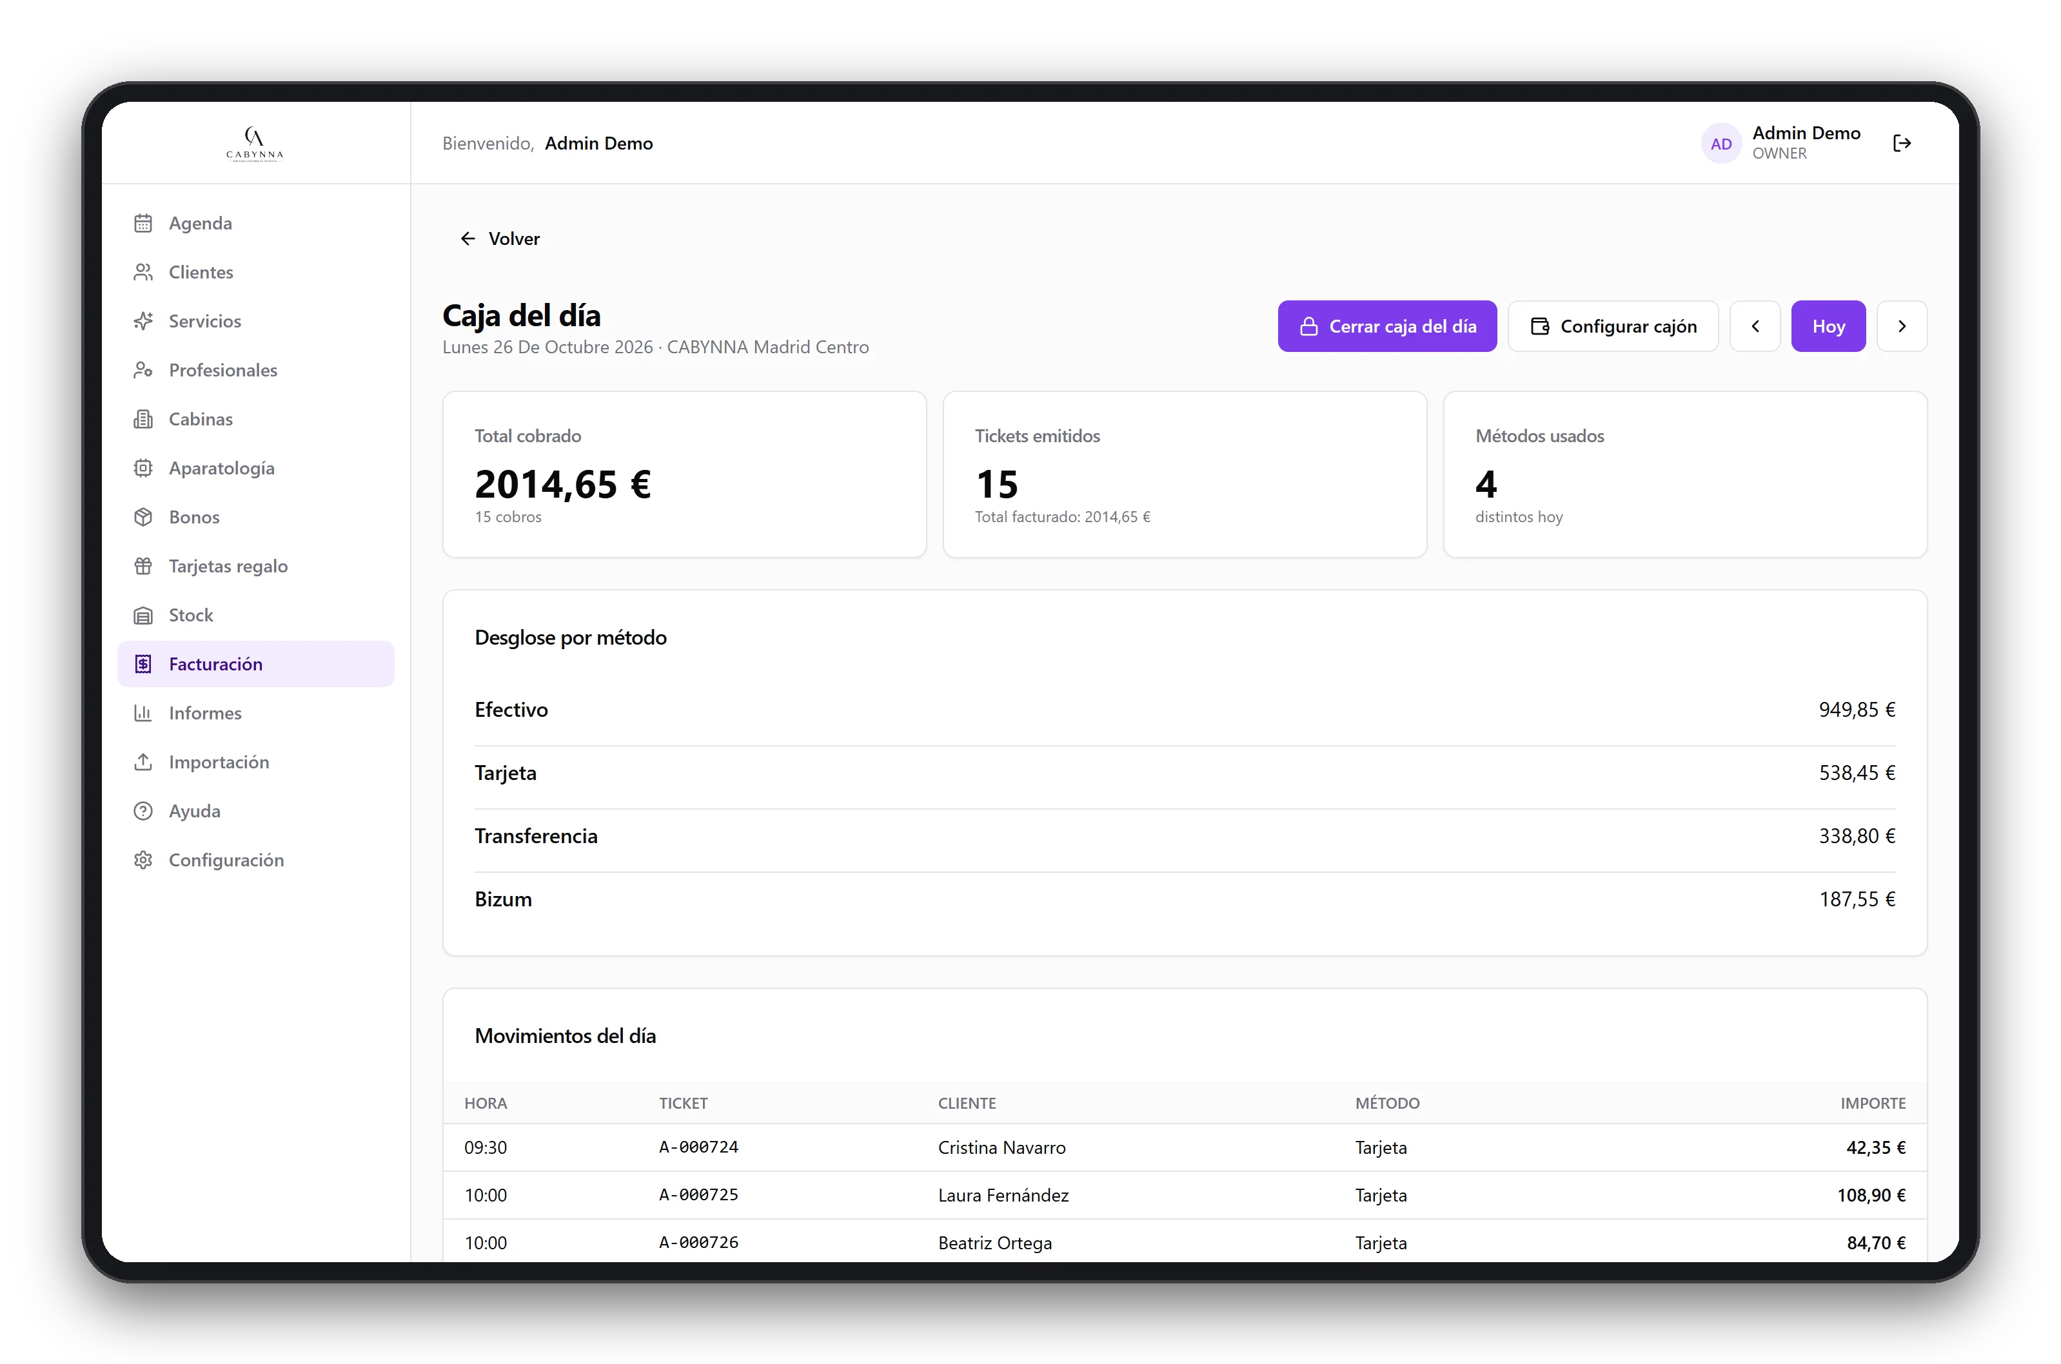
Task: Go to next day with right chevron
Action: (1902, 326)
